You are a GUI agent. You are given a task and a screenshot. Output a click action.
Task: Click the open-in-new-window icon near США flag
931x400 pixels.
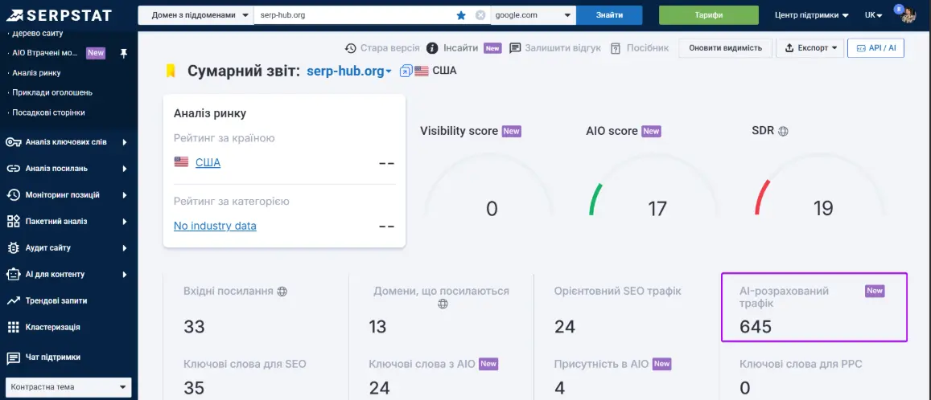click(406, 71)
